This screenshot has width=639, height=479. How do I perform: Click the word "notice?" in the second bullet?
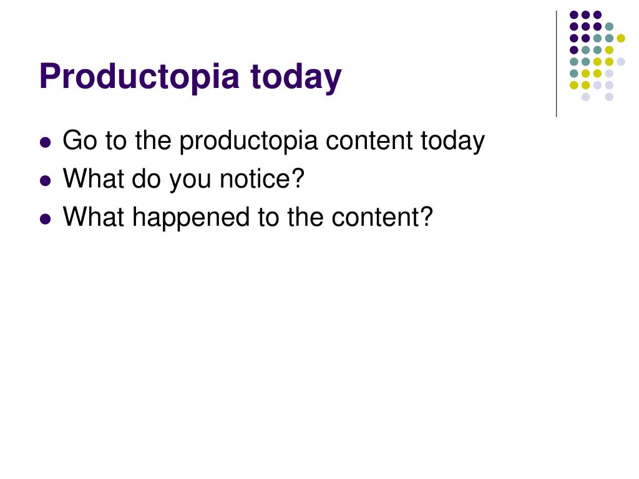[261, 178]
